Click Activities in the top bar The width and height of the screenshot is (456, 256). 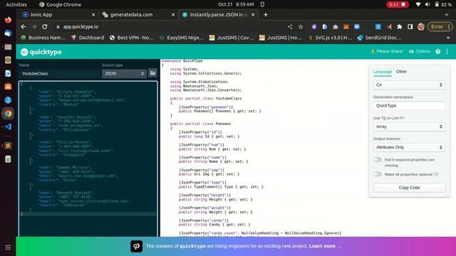tap(16, 4)
